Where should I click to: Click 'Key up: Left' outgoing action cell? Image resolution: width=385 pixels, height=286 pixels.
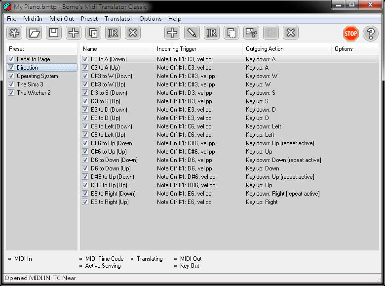[x=260, y=135]
